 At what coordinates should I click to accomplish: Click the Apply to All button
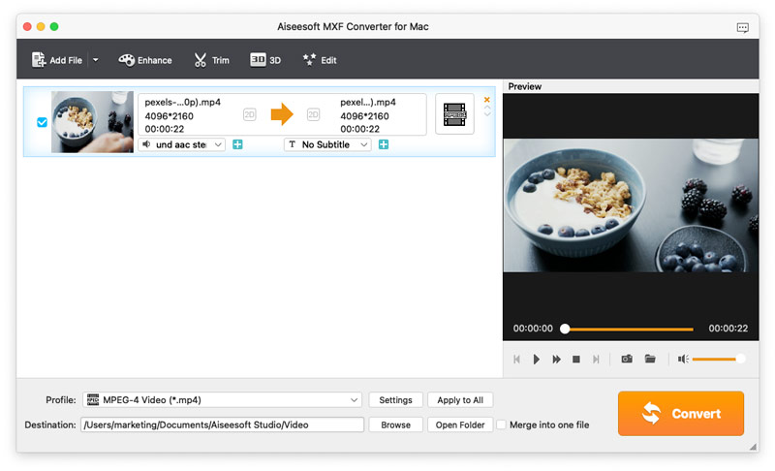(460, 400)
